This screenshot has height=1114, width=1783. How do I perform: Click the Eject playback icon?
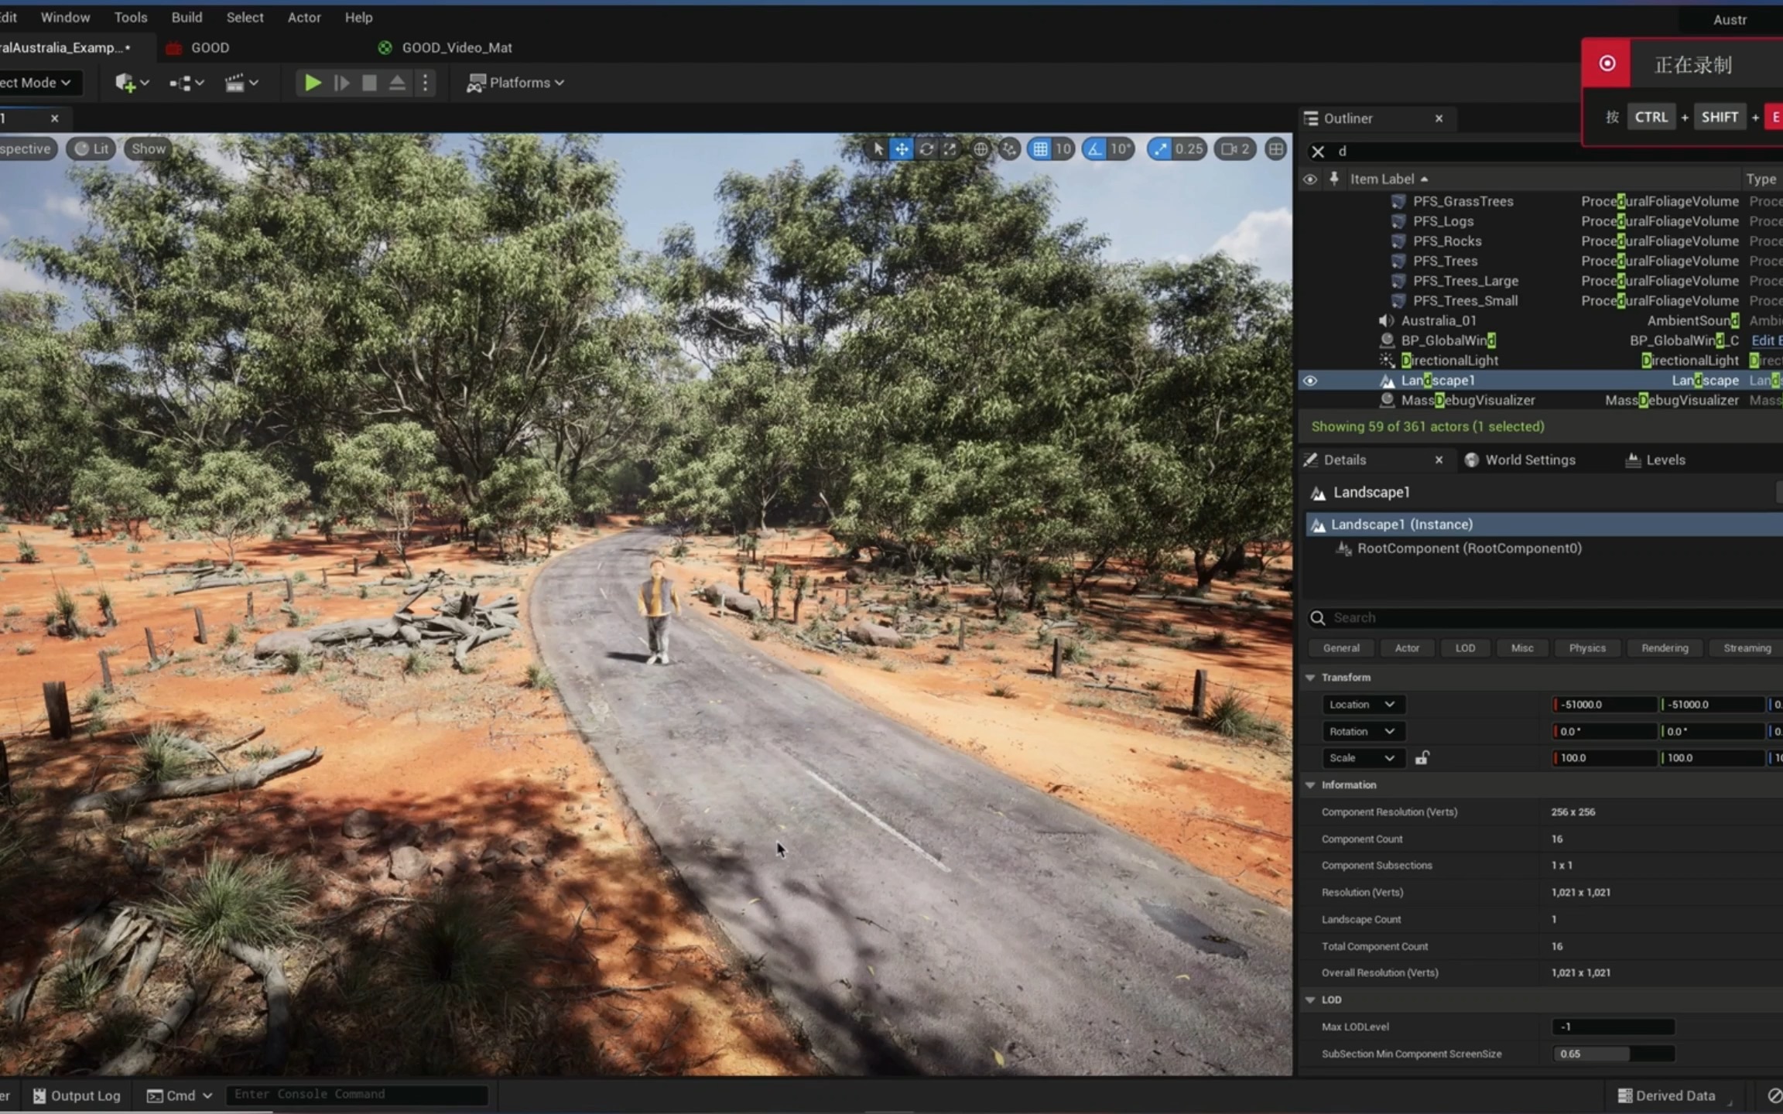(x=397, y=83)
